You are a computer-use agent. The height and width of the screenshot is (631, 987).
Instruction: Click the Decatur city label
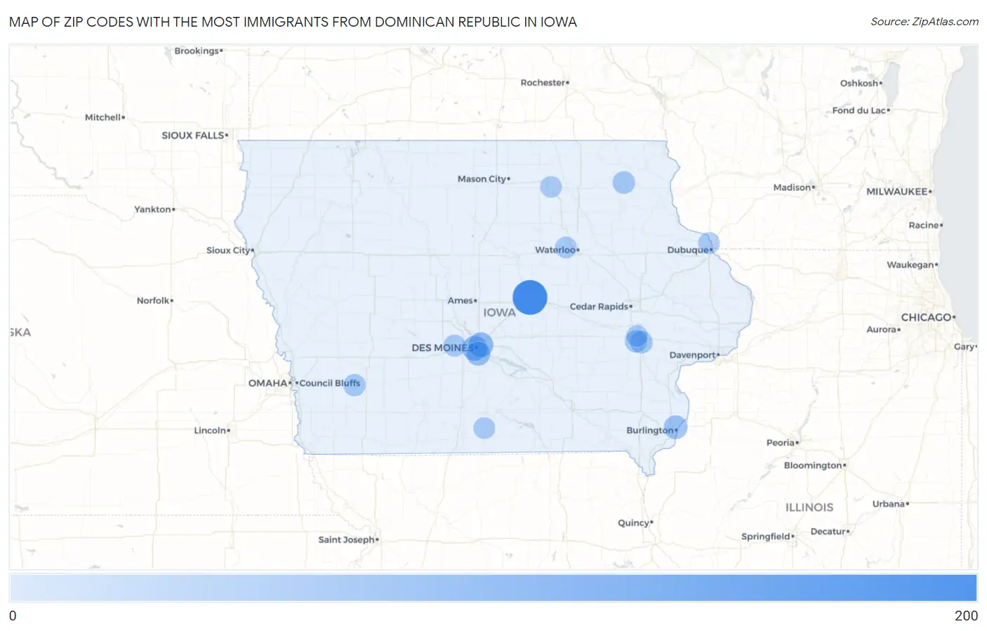coord(830,532)
